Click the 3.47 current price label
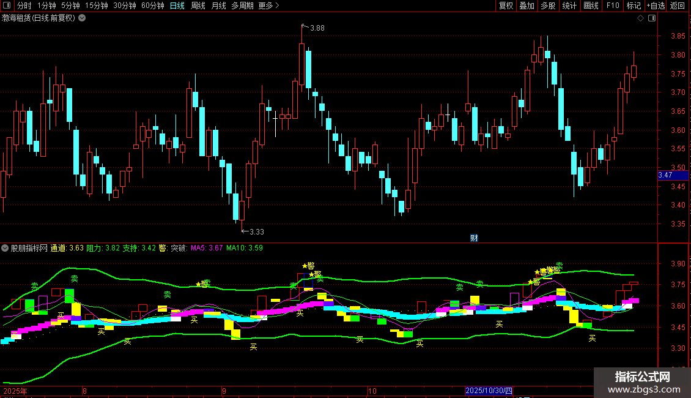This screenshot has width=691, height=398. pos(665,175)
